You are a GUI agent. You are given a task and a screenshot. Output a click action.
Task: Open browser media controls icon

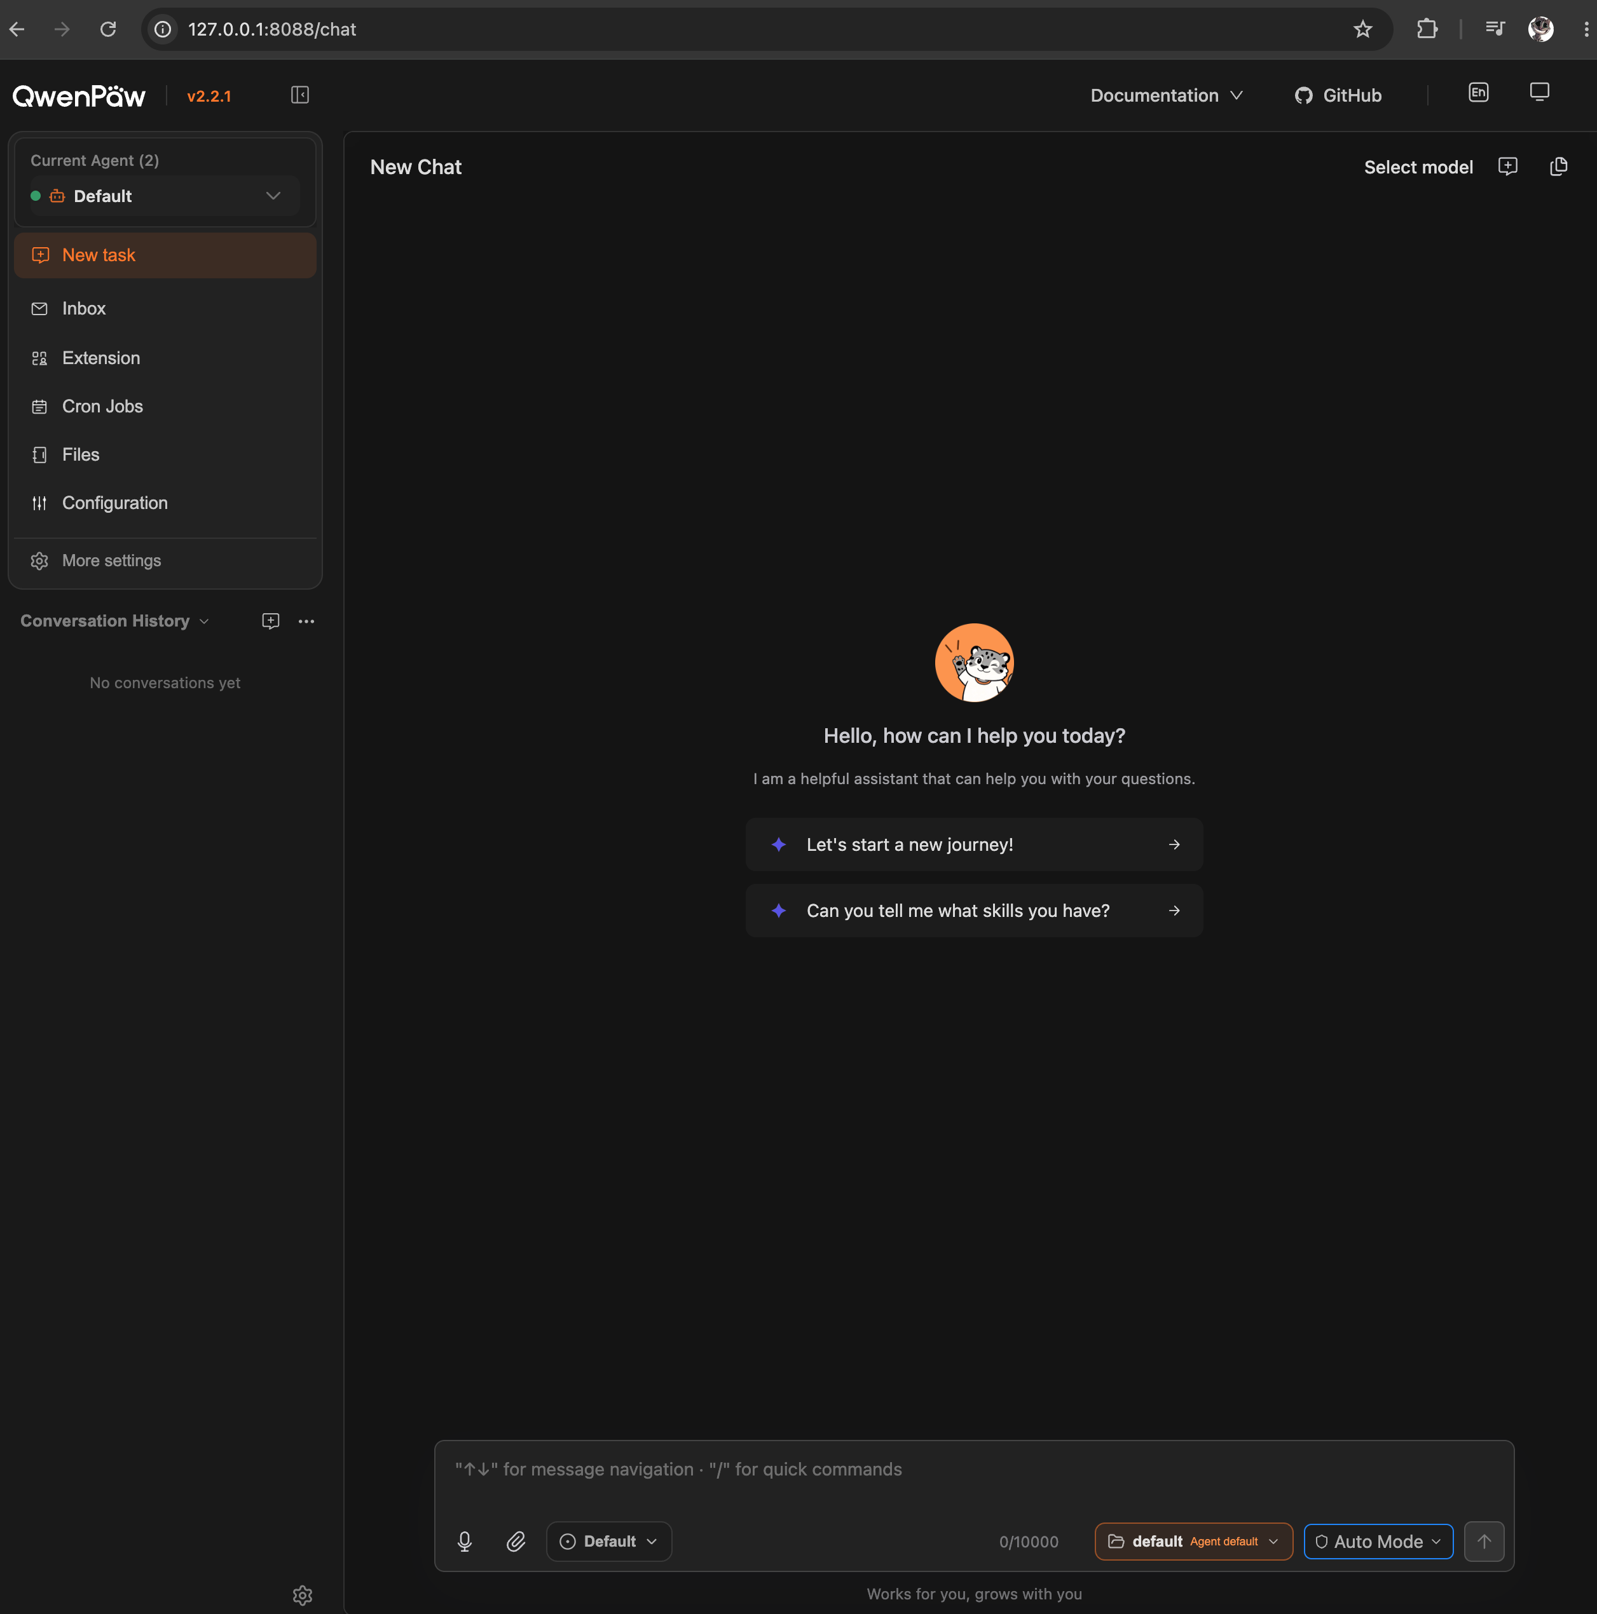pos(1495,29)
